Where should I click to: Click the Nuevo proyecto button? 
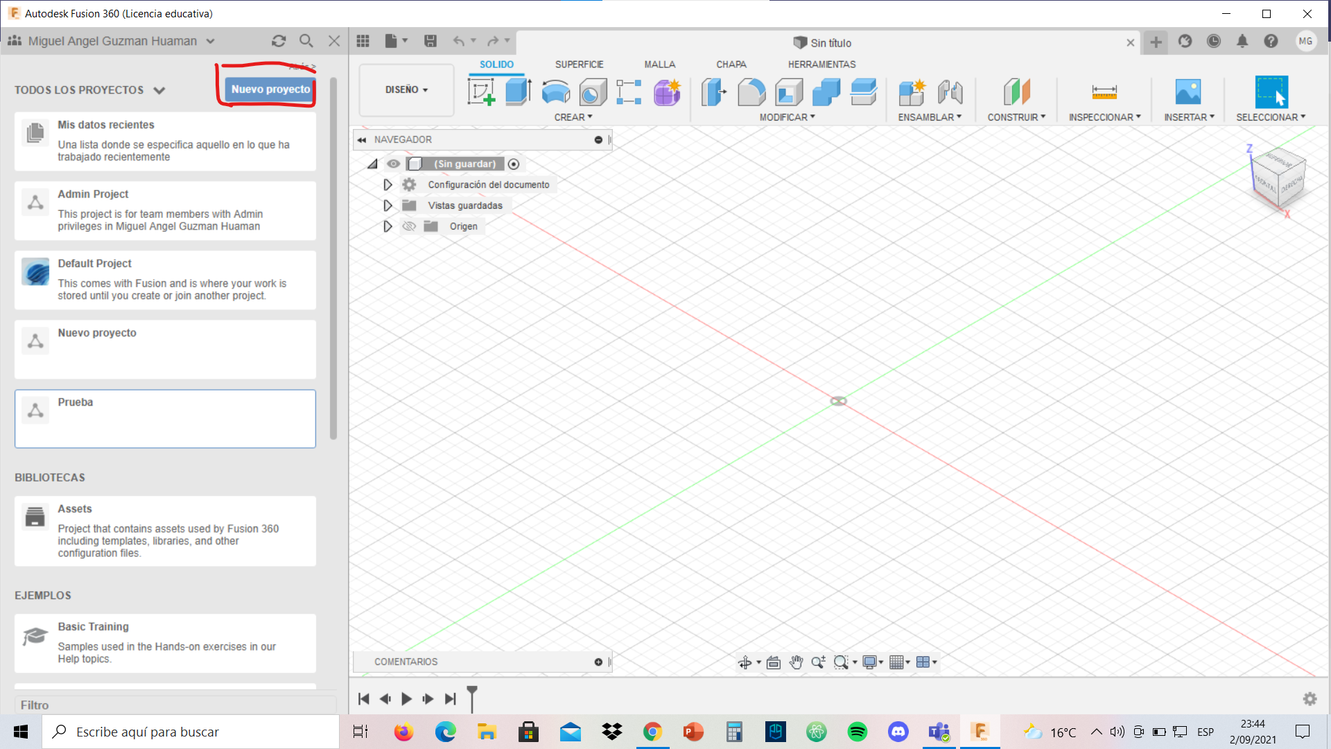pos(270,89)
